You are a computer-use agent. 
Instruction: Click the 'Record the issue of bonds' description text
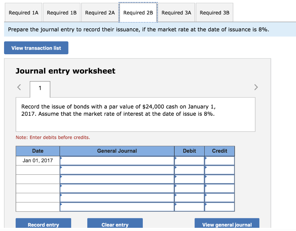click(x=118, y=110)
